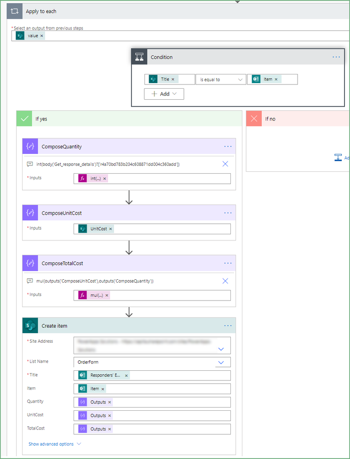Remove Outputs token from TotalCost field
The width and height of the screenshot is (350, 459).
pyautogui.click(x=109, y=429)
